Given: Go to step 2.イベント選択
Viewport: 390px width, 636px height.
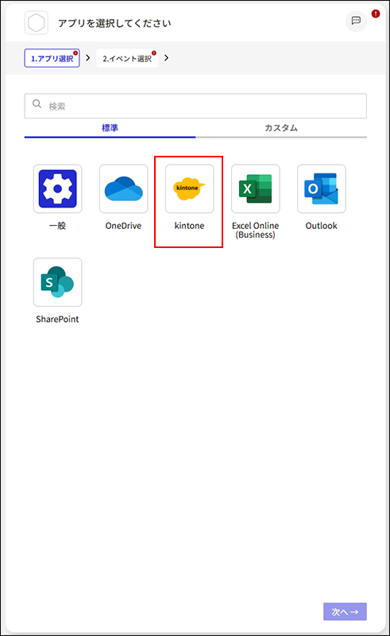Looking at the screenshot, I should point(127,58).
